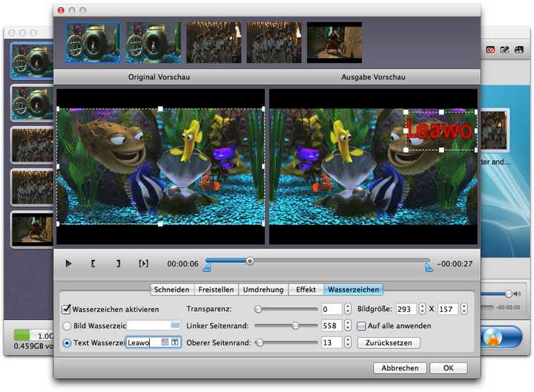Switch to the Schneiden tab

171,290
